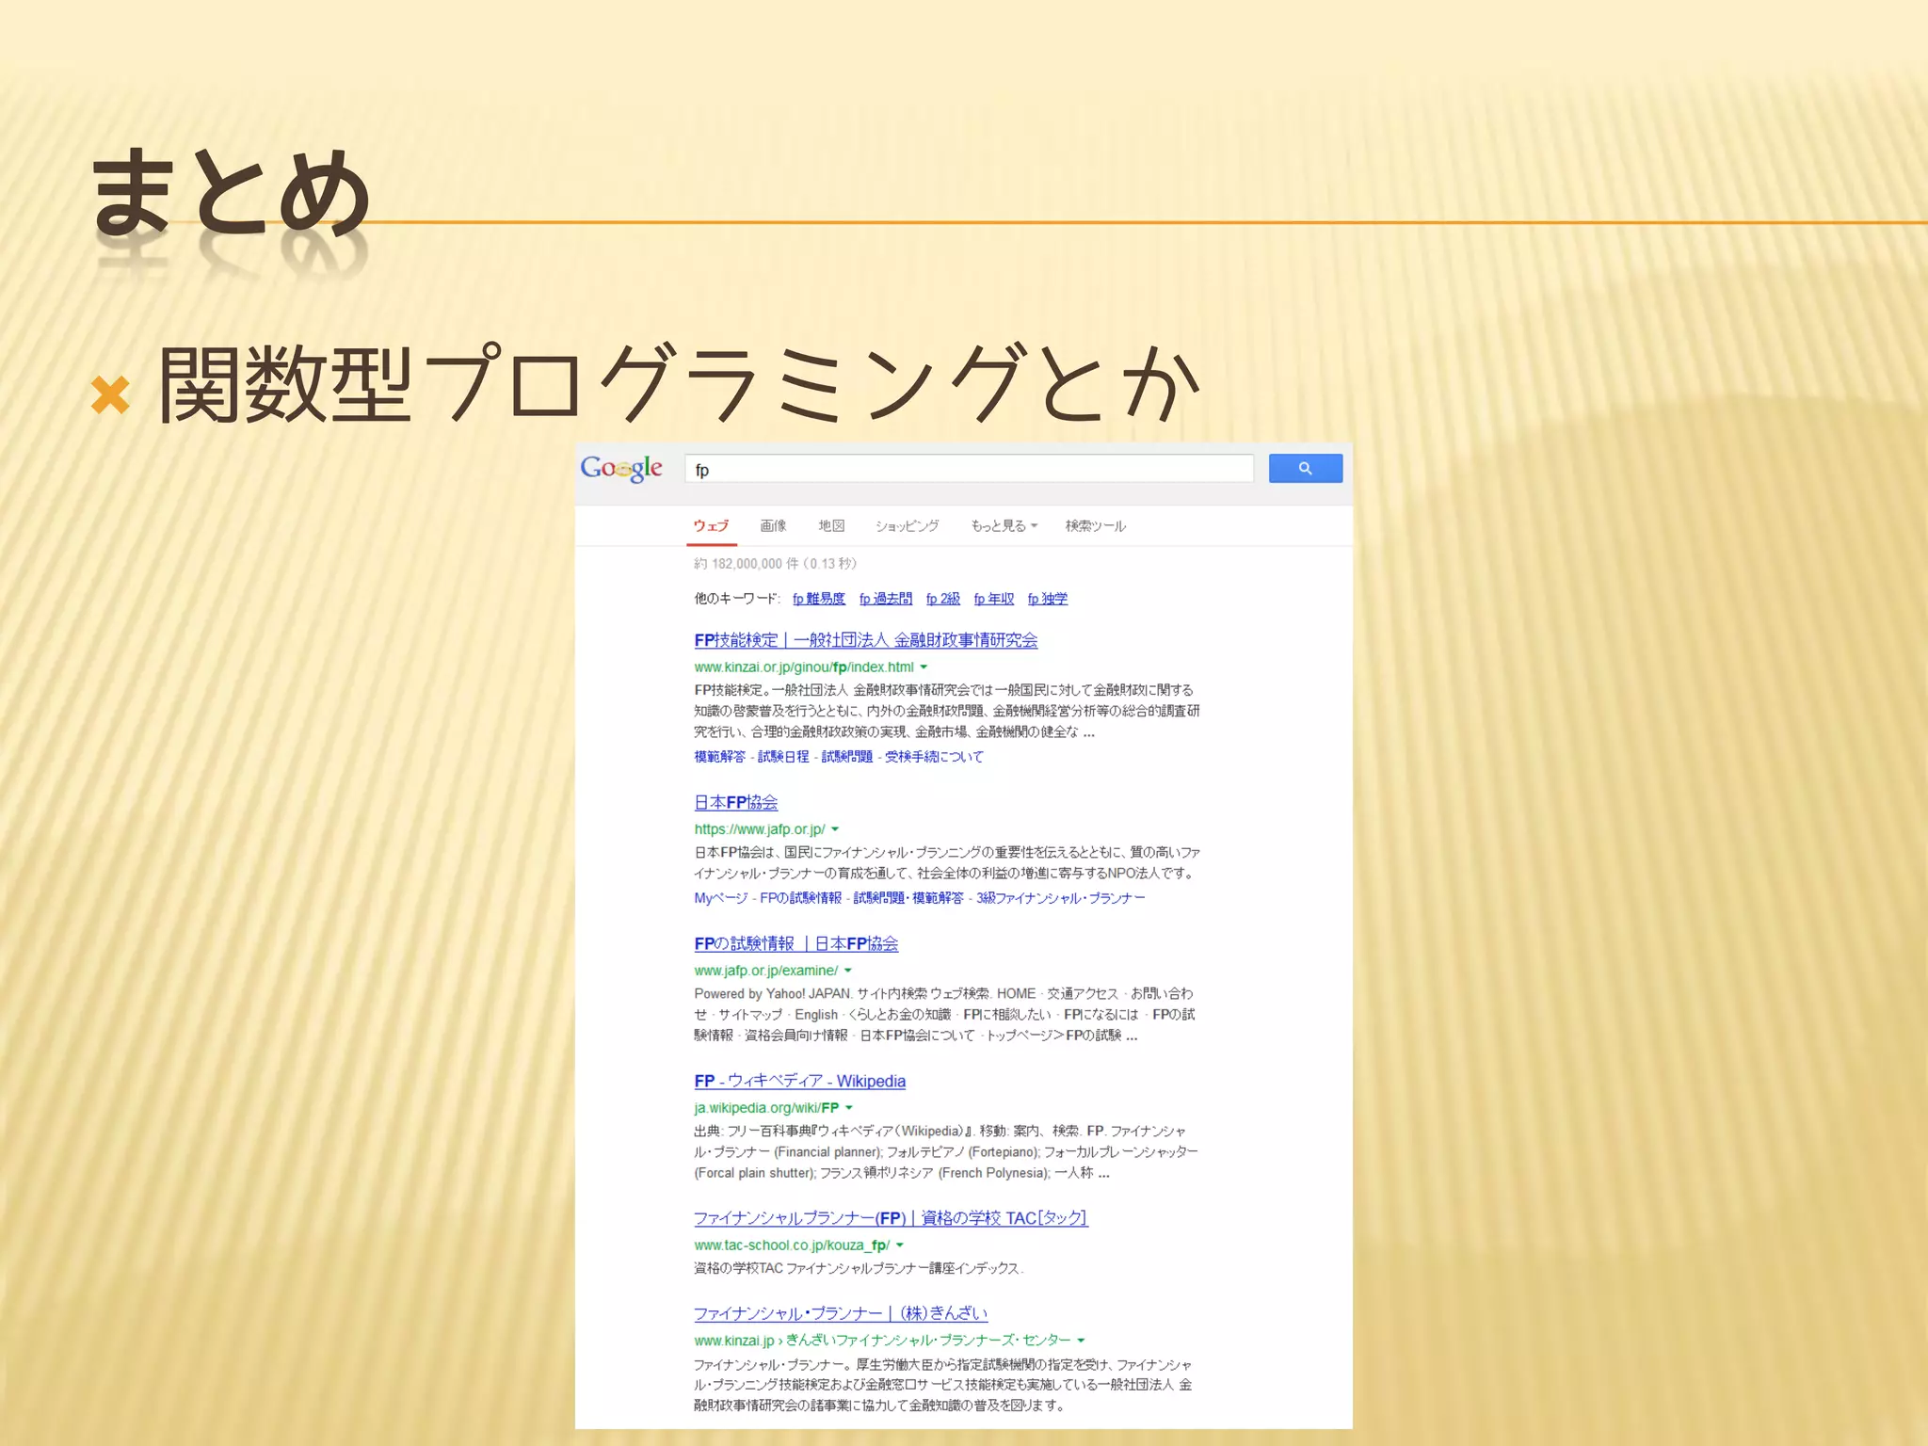1928x1446 pixels.
Task: Click the slide title まとめ
Action: [231, 194]
